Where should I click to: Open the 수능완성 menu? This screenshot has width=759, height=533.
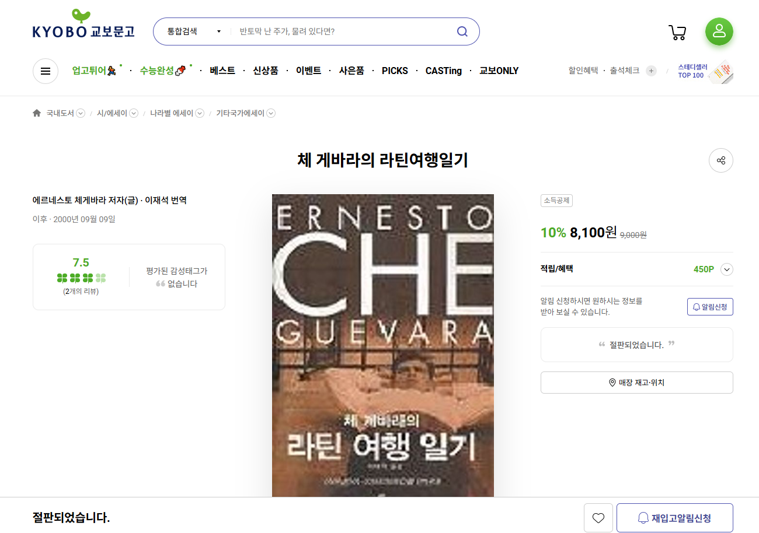pos(163,71)
